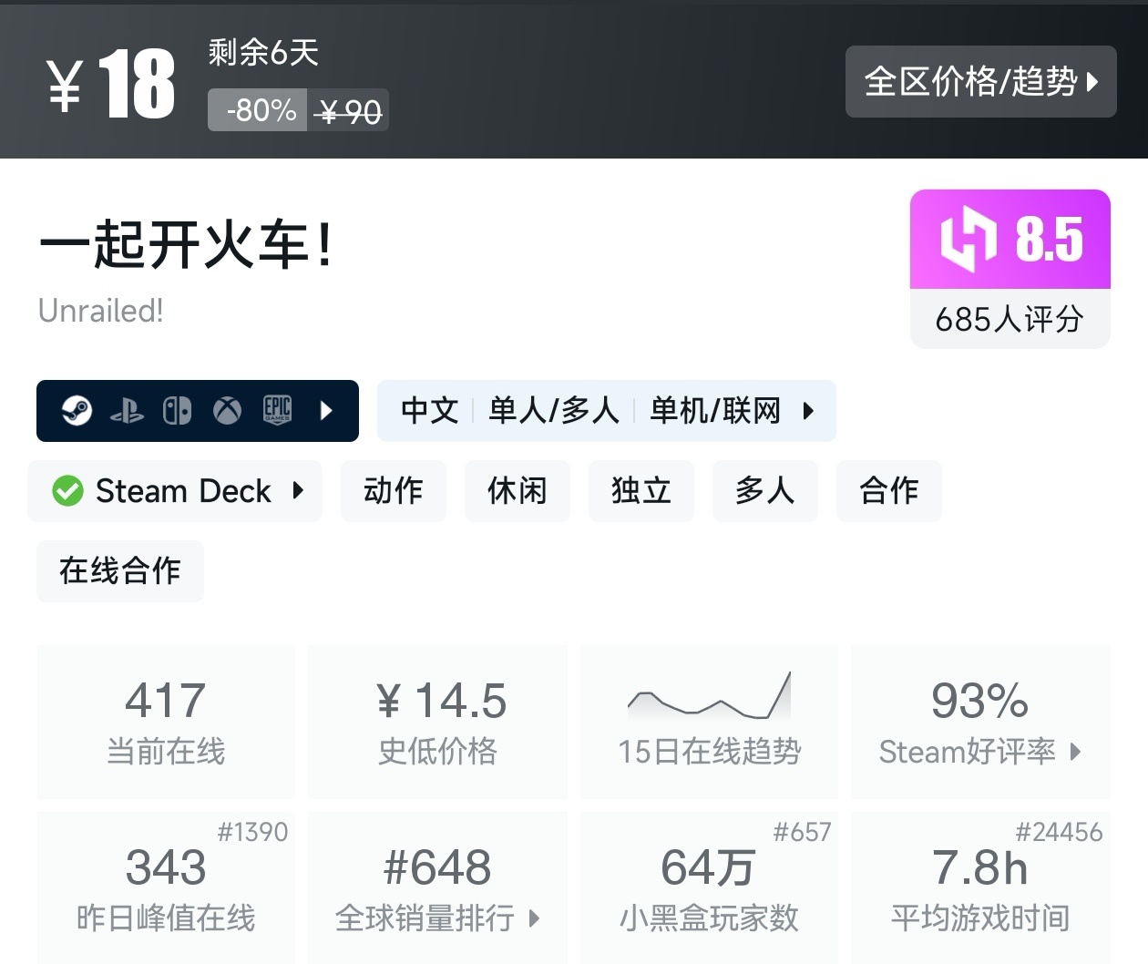Screen dimensions: 1148x964
Task: Tap the Nintendo Switch platform icon
Action: coord(178,411)
